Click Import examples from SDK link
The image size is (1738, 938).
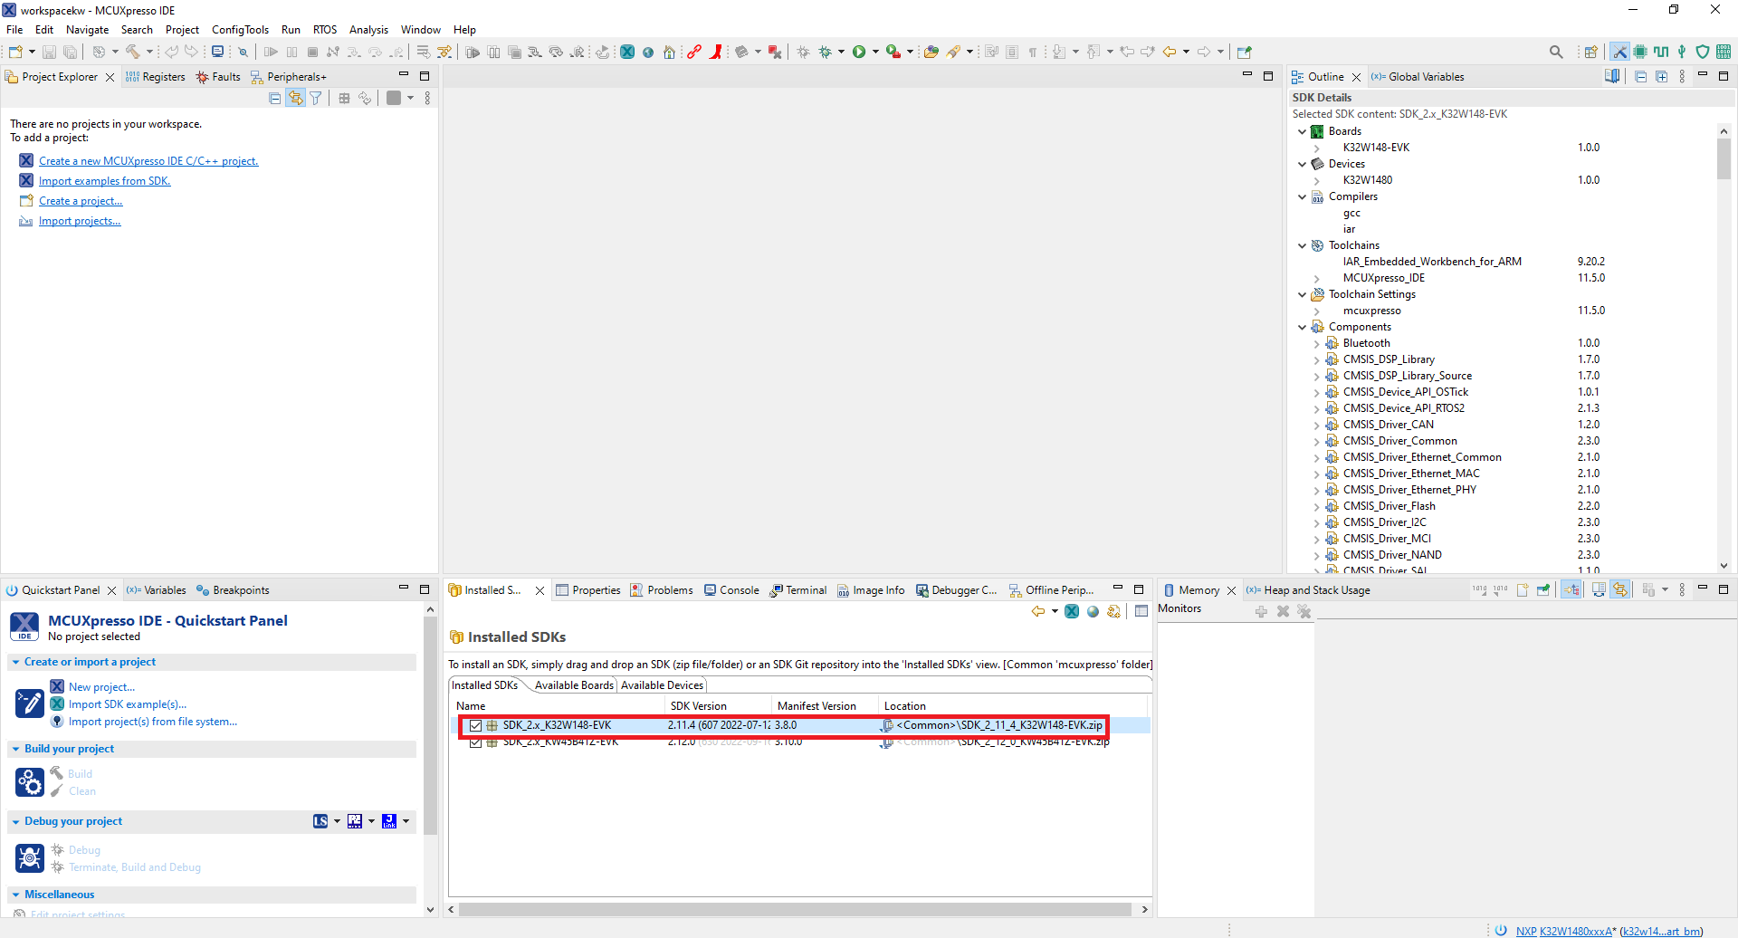(x=104, y=181)
